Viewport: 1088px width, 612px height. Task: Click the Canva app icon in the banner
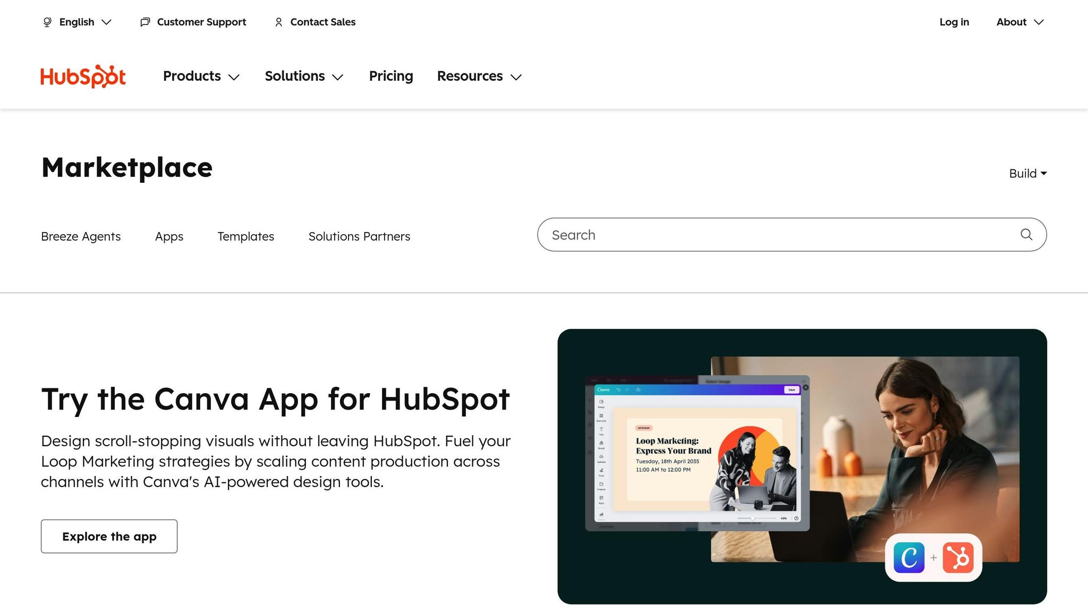908,558
